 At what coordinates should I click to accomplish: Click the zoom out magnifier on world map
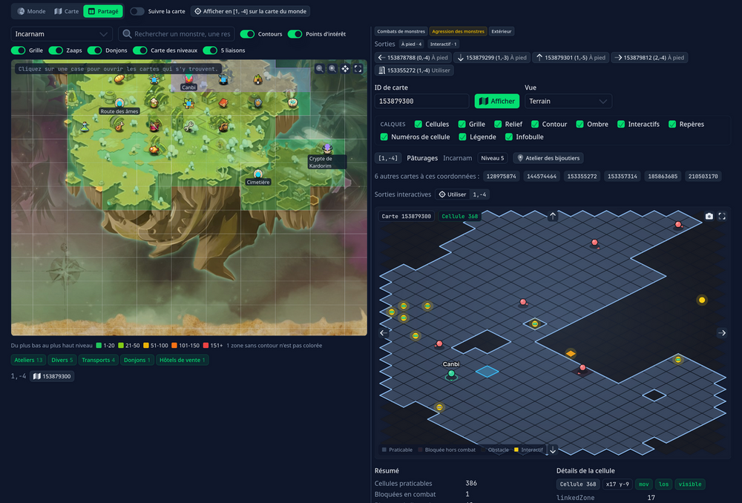coord(320,68)
